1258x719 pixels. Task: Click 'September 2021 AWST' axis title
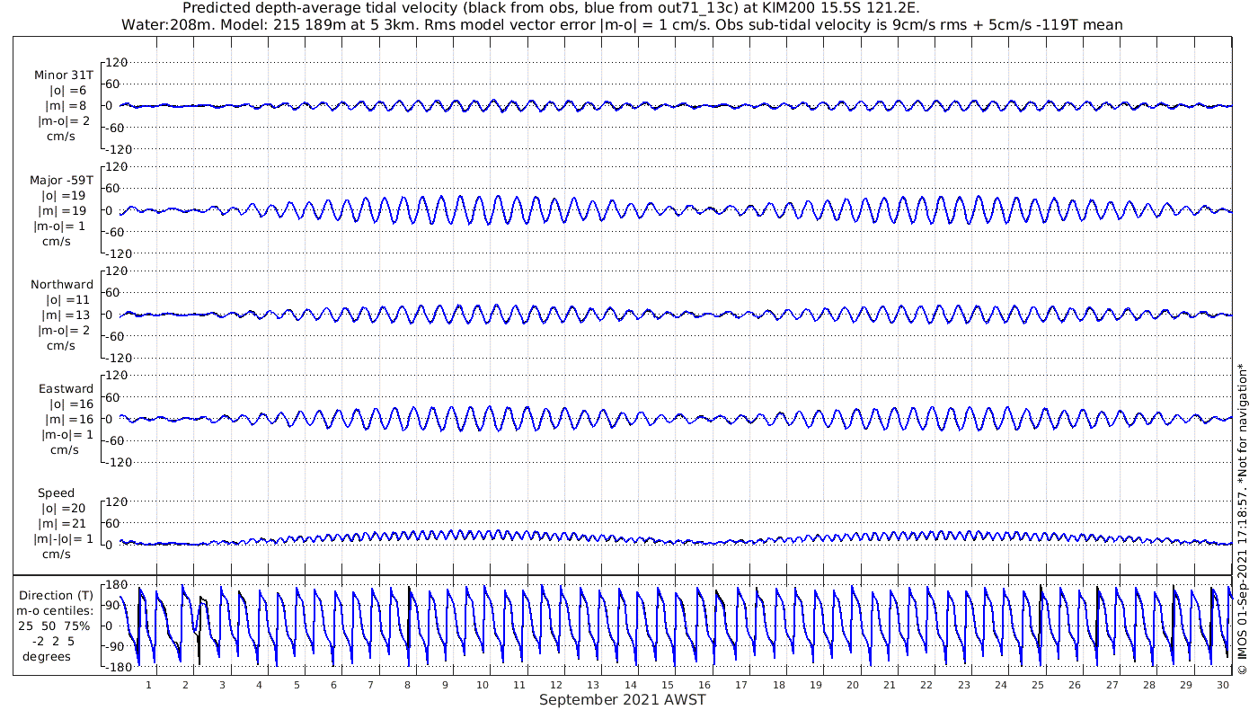pos(623,700)
